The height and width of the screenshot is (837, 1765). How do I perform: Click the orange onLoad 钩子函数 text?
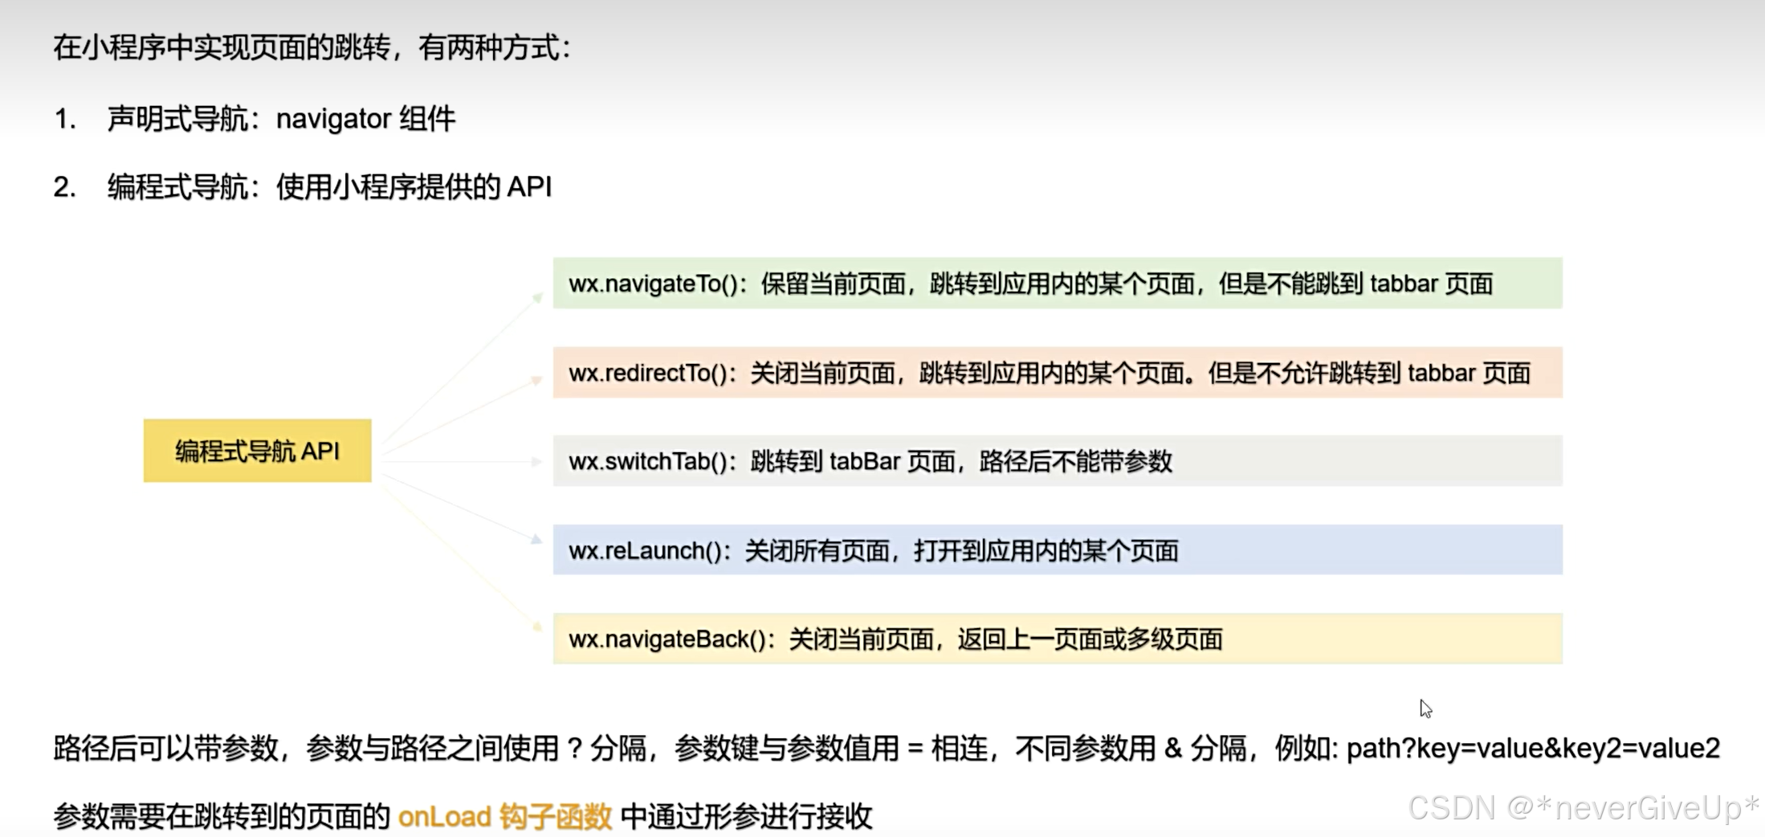tap(505, 816)
